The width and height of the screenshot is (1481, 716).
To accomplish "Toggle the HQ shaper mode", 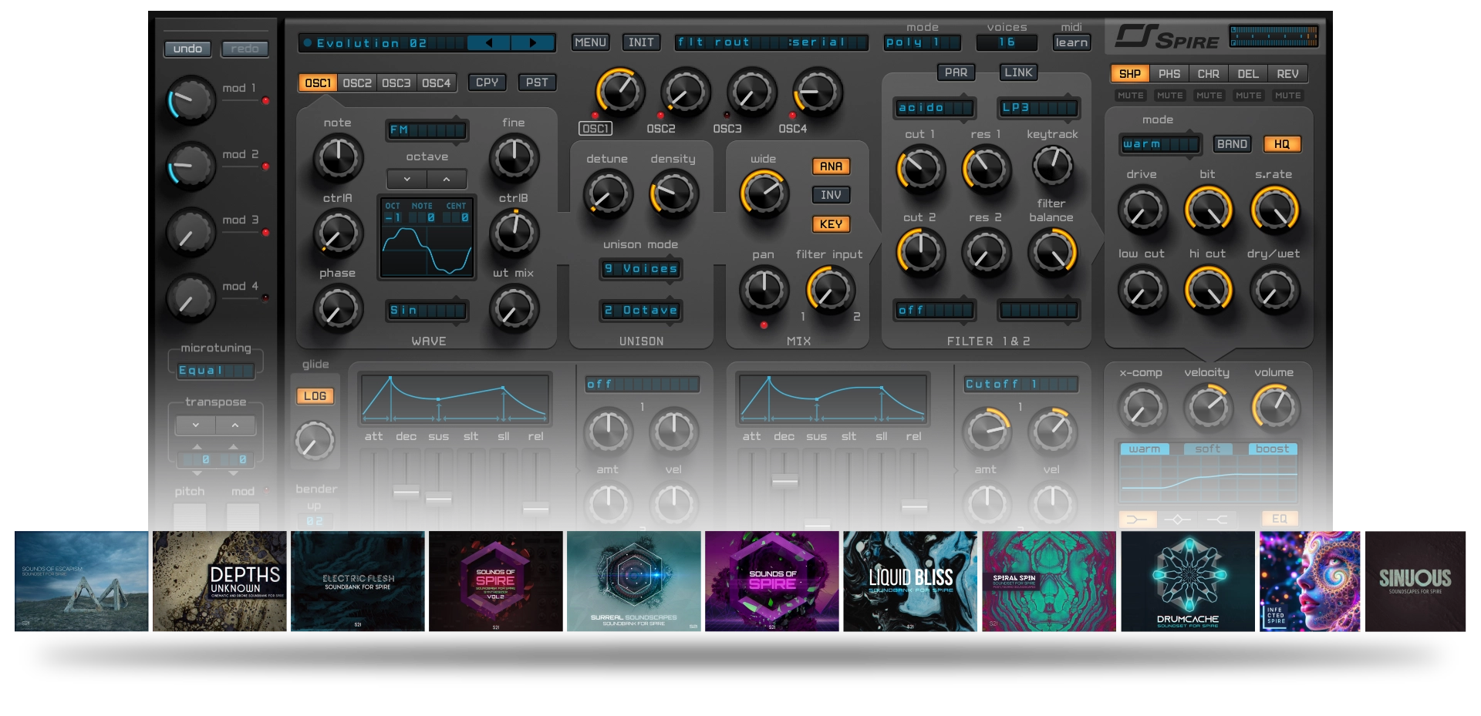I will click(1281, 144).
